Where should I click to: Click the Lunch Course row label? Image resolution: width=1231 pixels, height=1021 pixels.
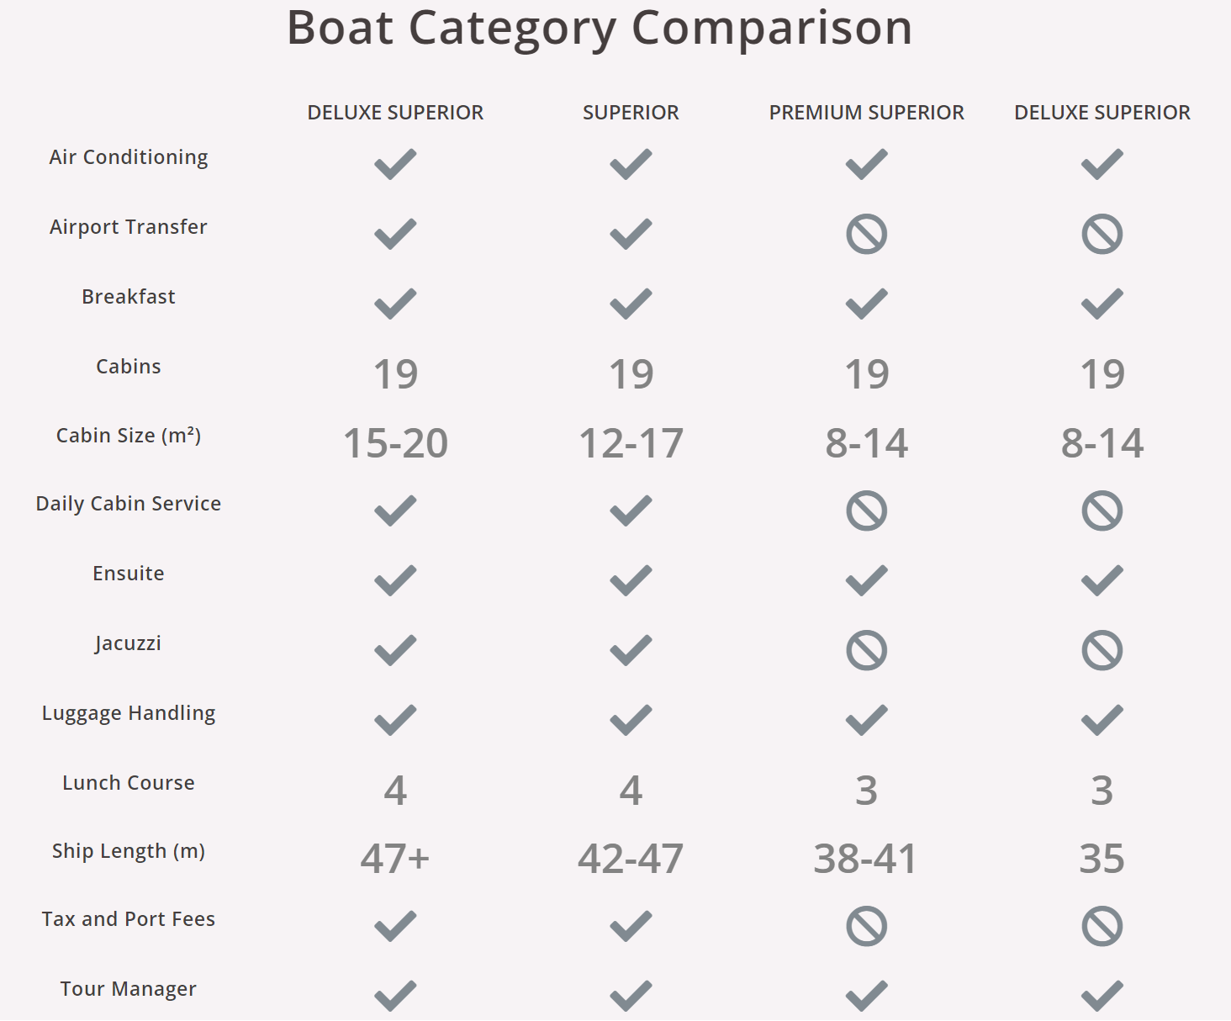pyautogui.click(x=129, y=782)
